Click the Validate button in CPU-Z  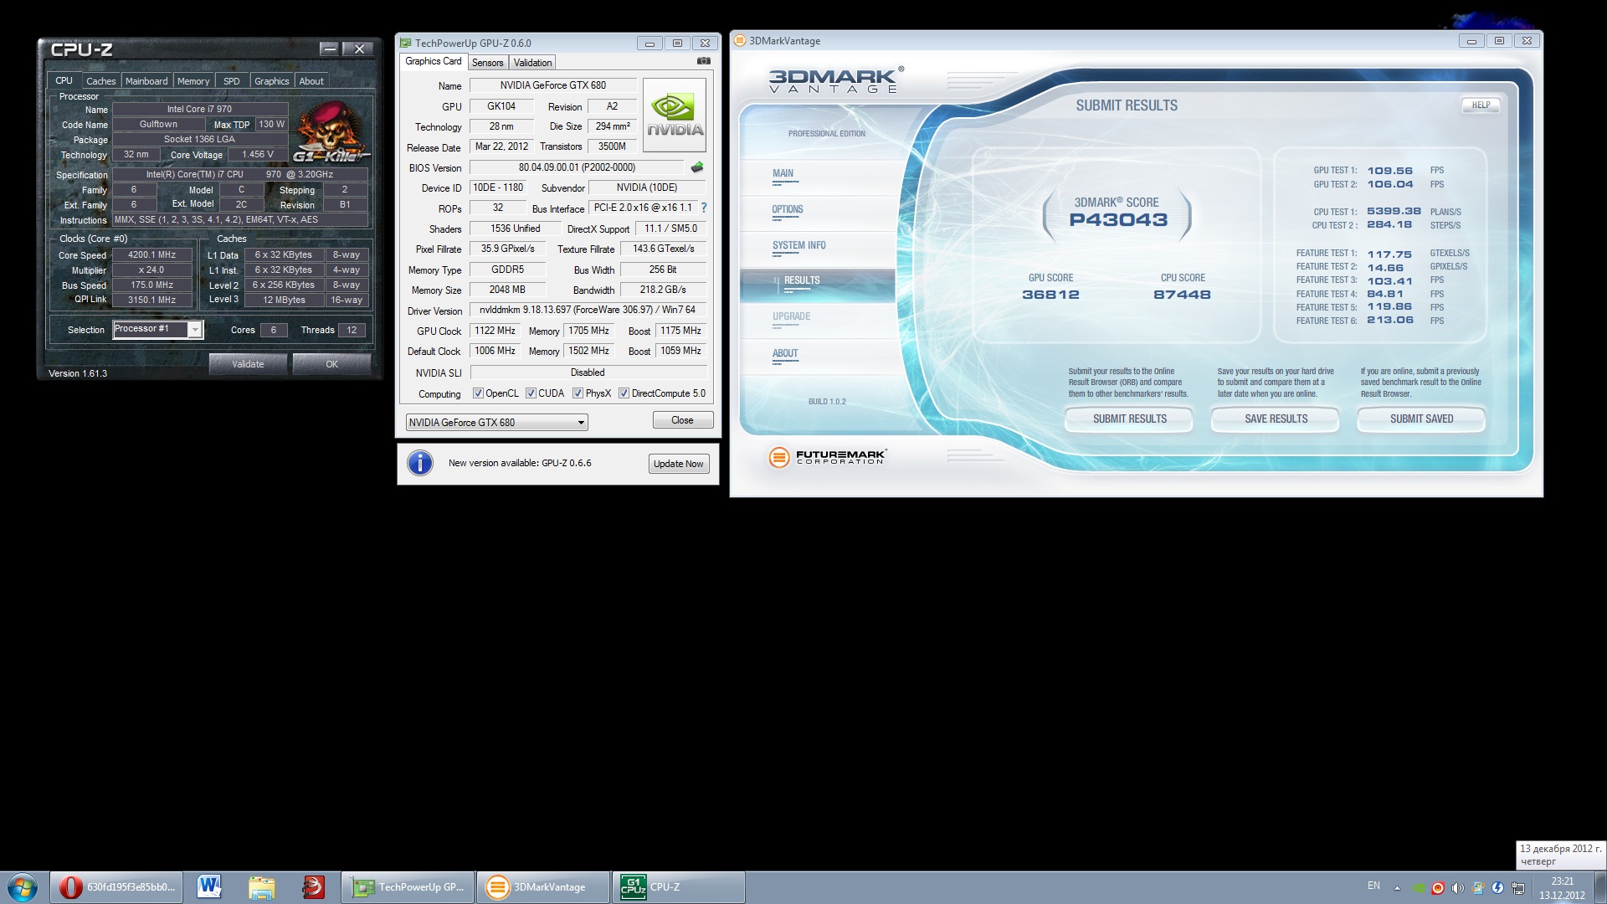tap(248, 364)
